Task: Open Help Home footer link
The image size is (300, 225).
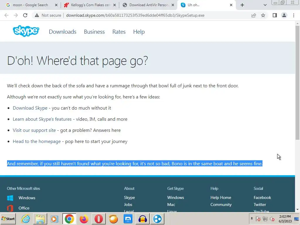Action: 221,197
